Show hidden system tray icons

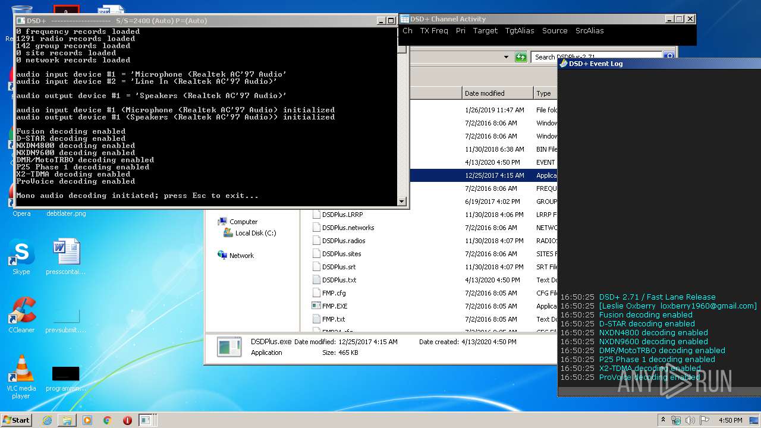point(663,420)
